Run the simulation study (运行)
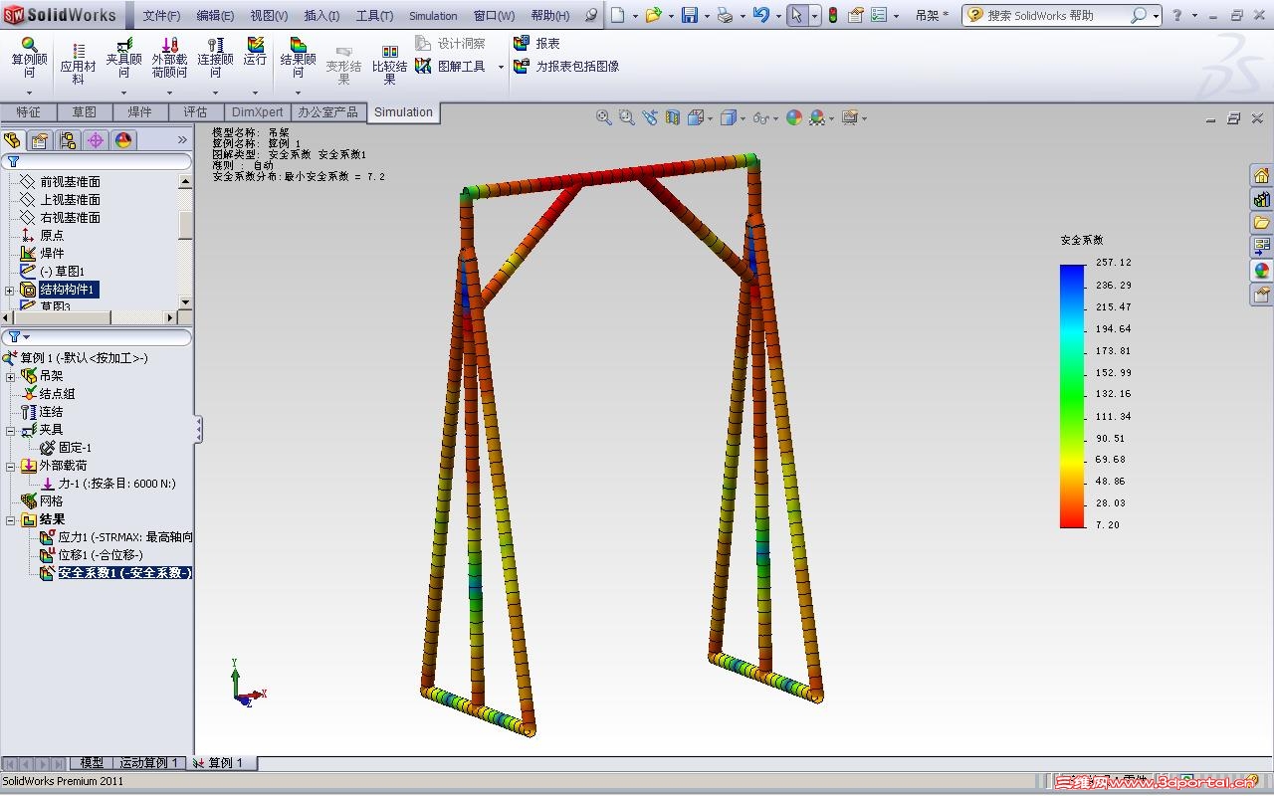 [x=255, y=52]
